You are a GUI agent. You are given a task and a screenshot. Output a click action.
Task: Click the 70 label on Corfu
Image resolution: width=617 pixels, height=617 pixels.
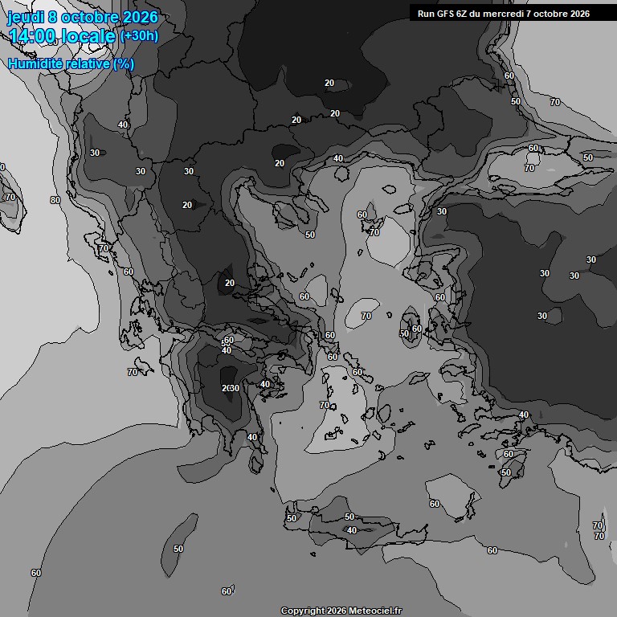104,249
